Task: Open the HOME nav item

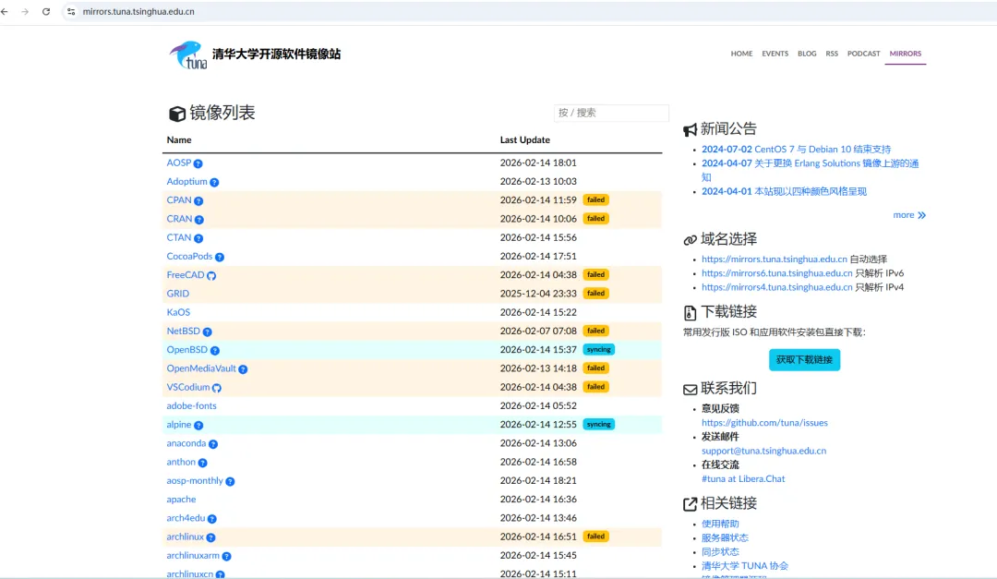Action: coord(741,54)
